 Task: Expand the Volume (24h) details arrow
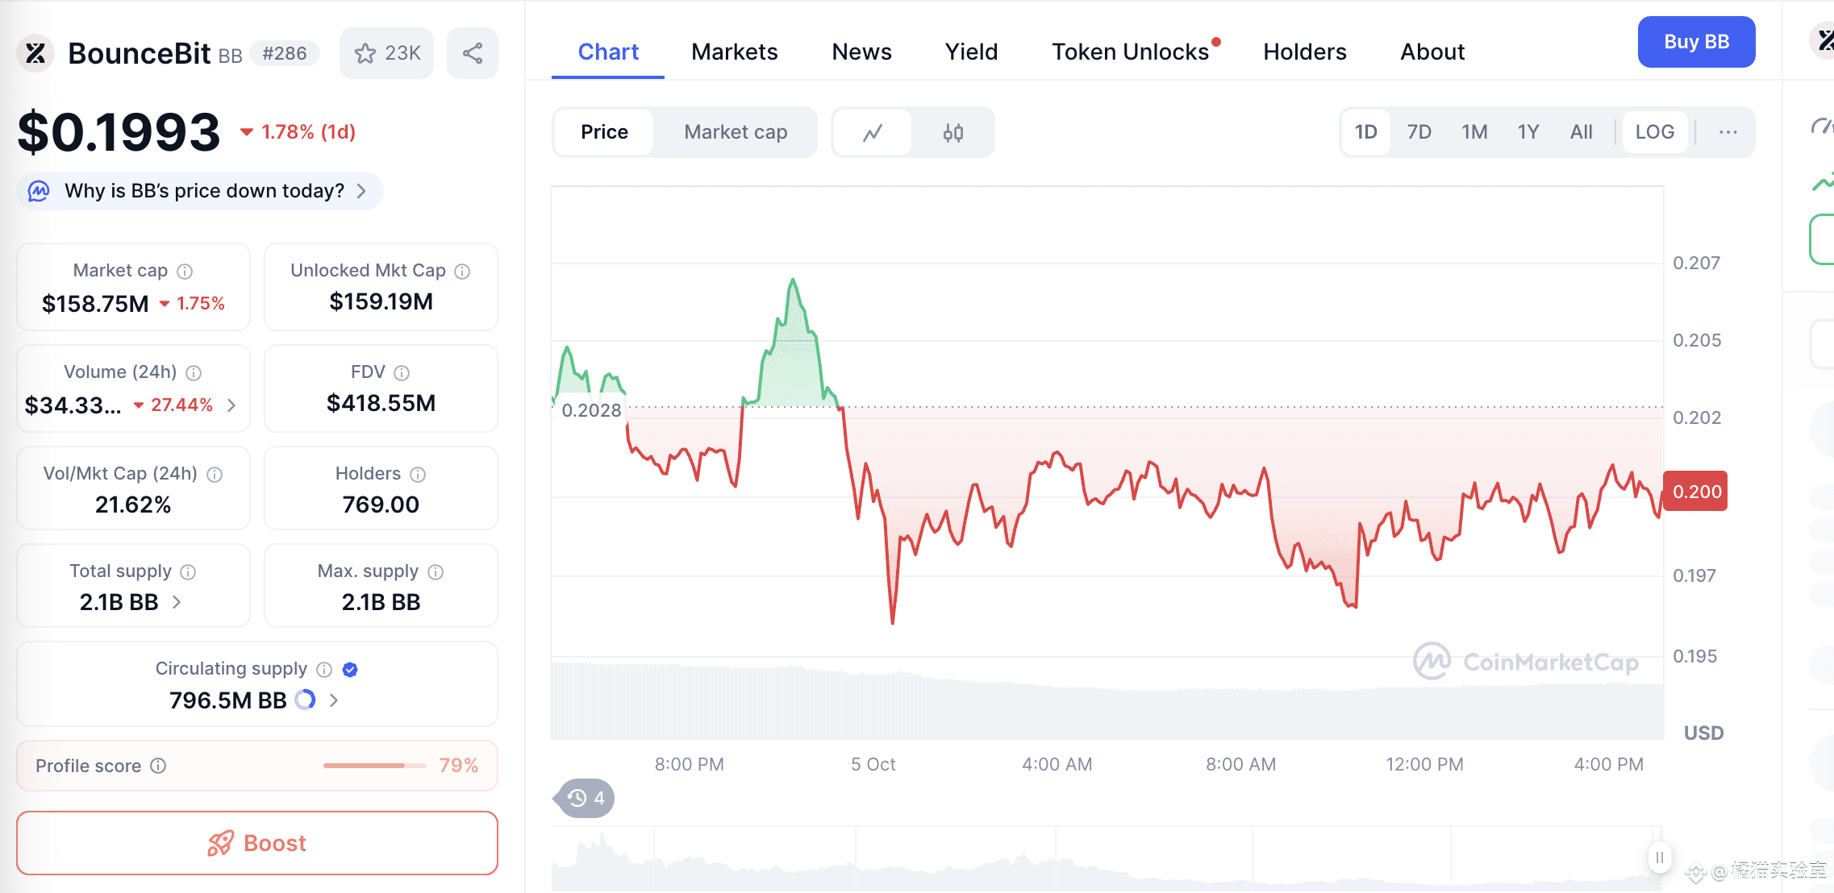click(x=232, y=405)
